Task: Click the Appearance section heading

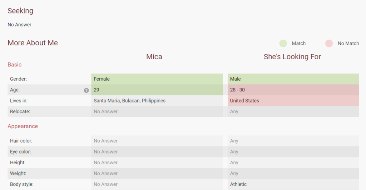Action: coord(23,126)
